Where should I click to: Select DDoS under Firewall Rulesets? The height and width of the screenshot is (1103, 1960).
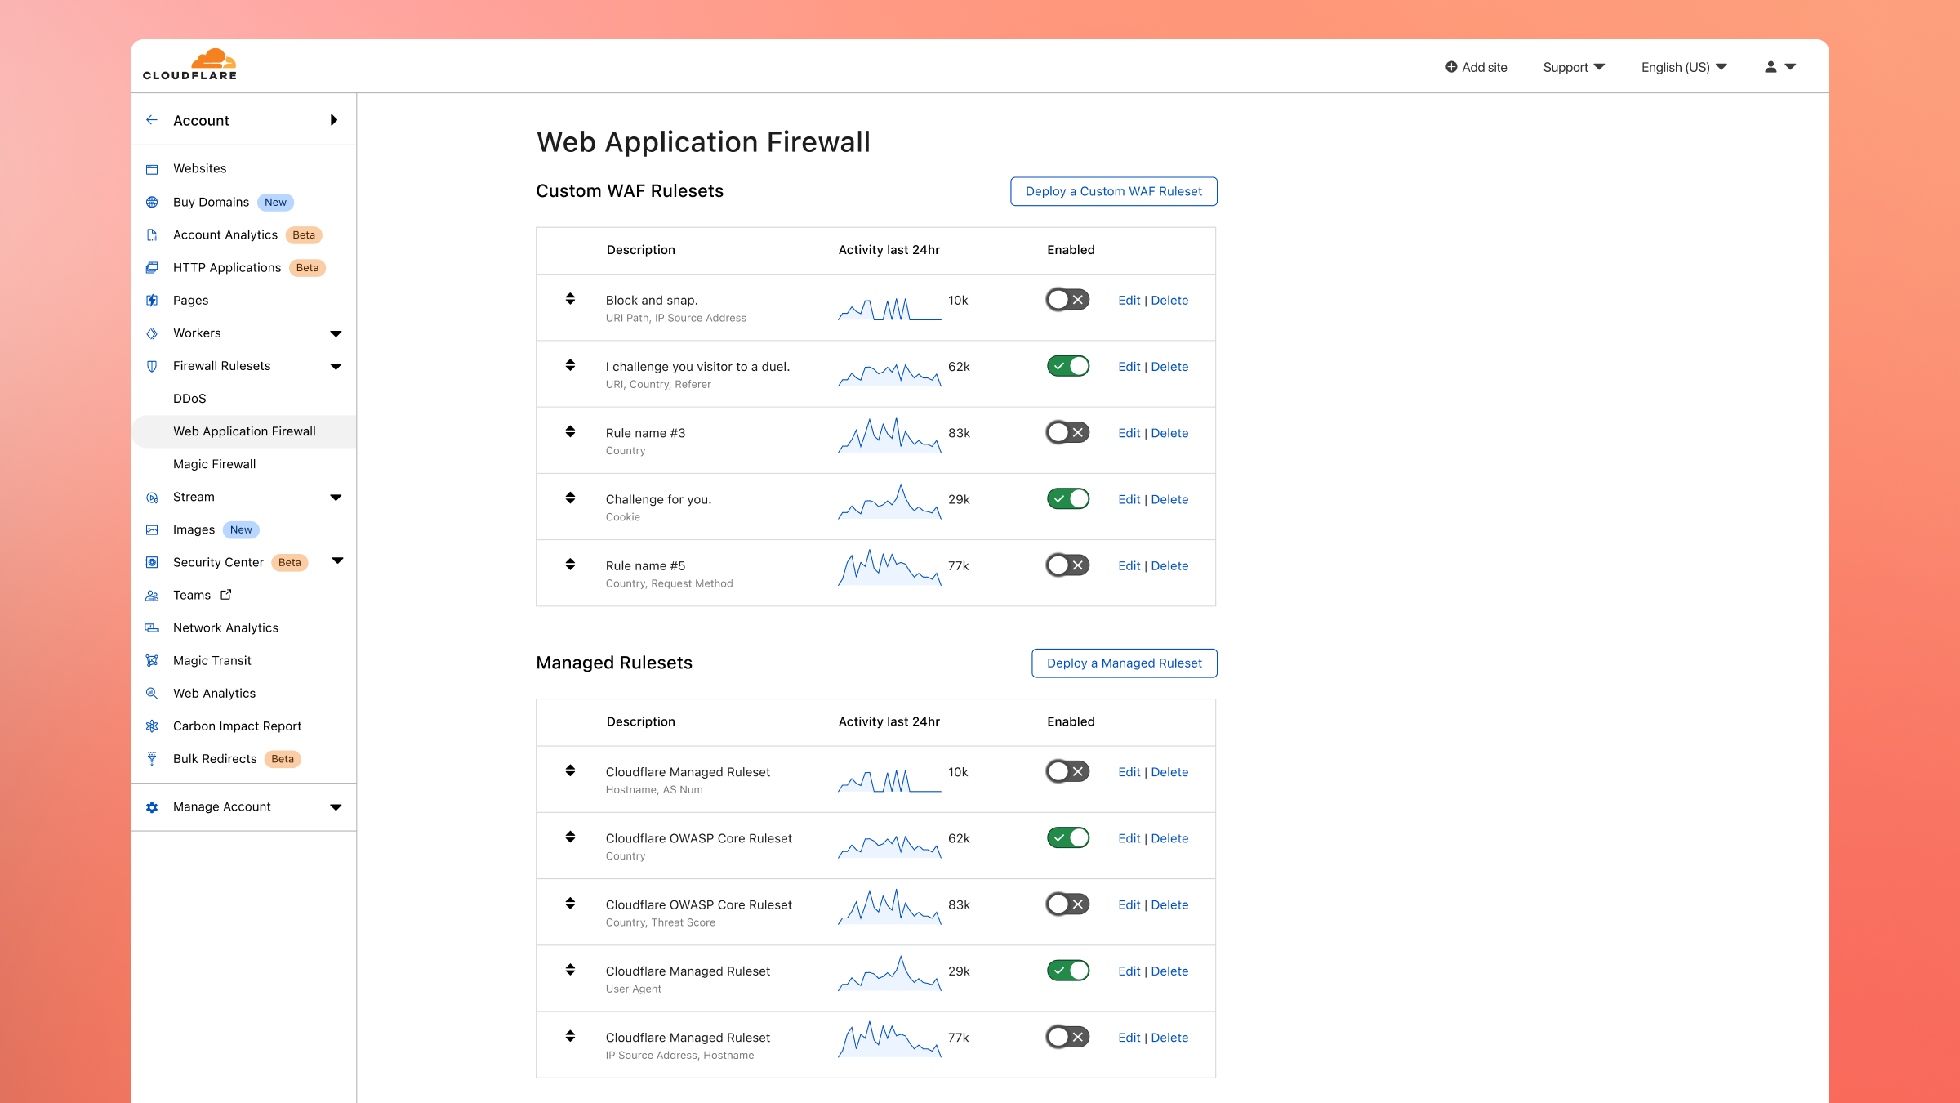[189, 399]
